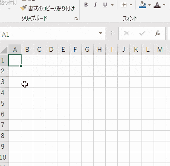170x166 pixels.
Task: Select column L header
Action: tap(148, 50)
